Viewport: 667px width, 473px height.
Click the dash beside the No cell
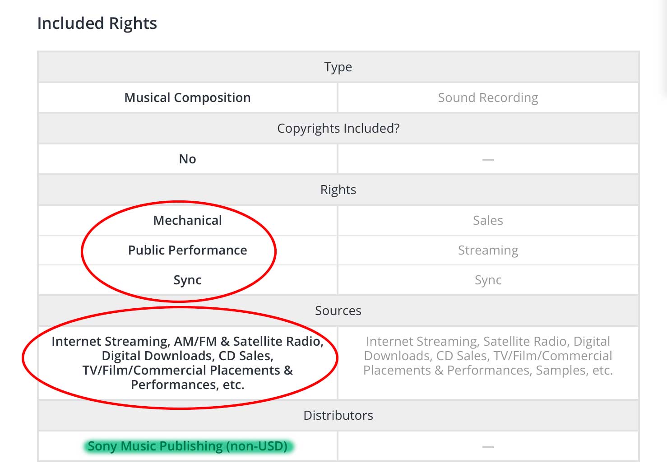(x=488, y=159)
